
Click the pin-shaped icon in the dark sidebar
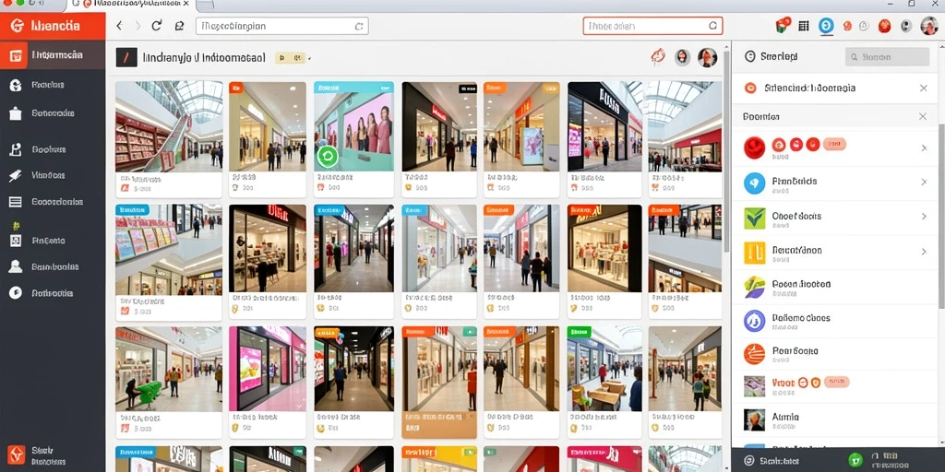point(15,176)
